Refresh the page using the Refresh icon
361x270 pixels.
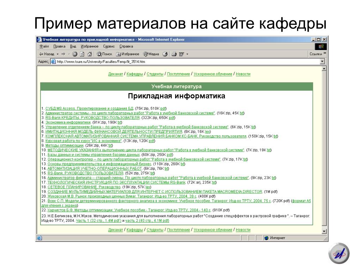point(82,54)
